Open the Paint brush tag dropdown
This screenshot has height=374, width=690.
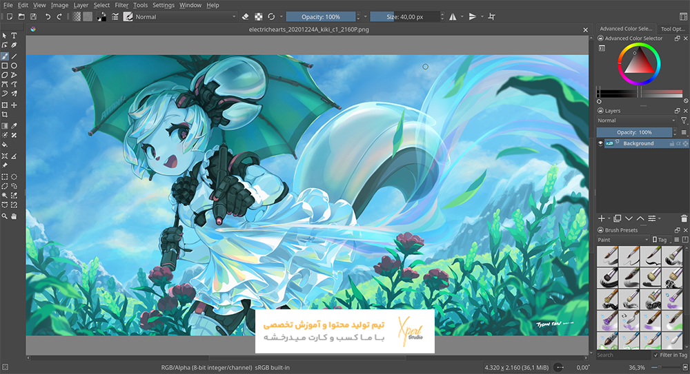pos(622,240)
